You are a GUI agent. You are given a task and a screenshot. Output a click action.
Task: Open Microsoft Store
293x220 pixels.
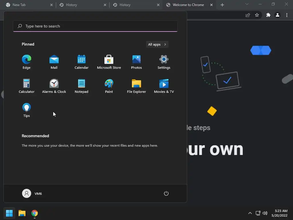coord(109,62)
